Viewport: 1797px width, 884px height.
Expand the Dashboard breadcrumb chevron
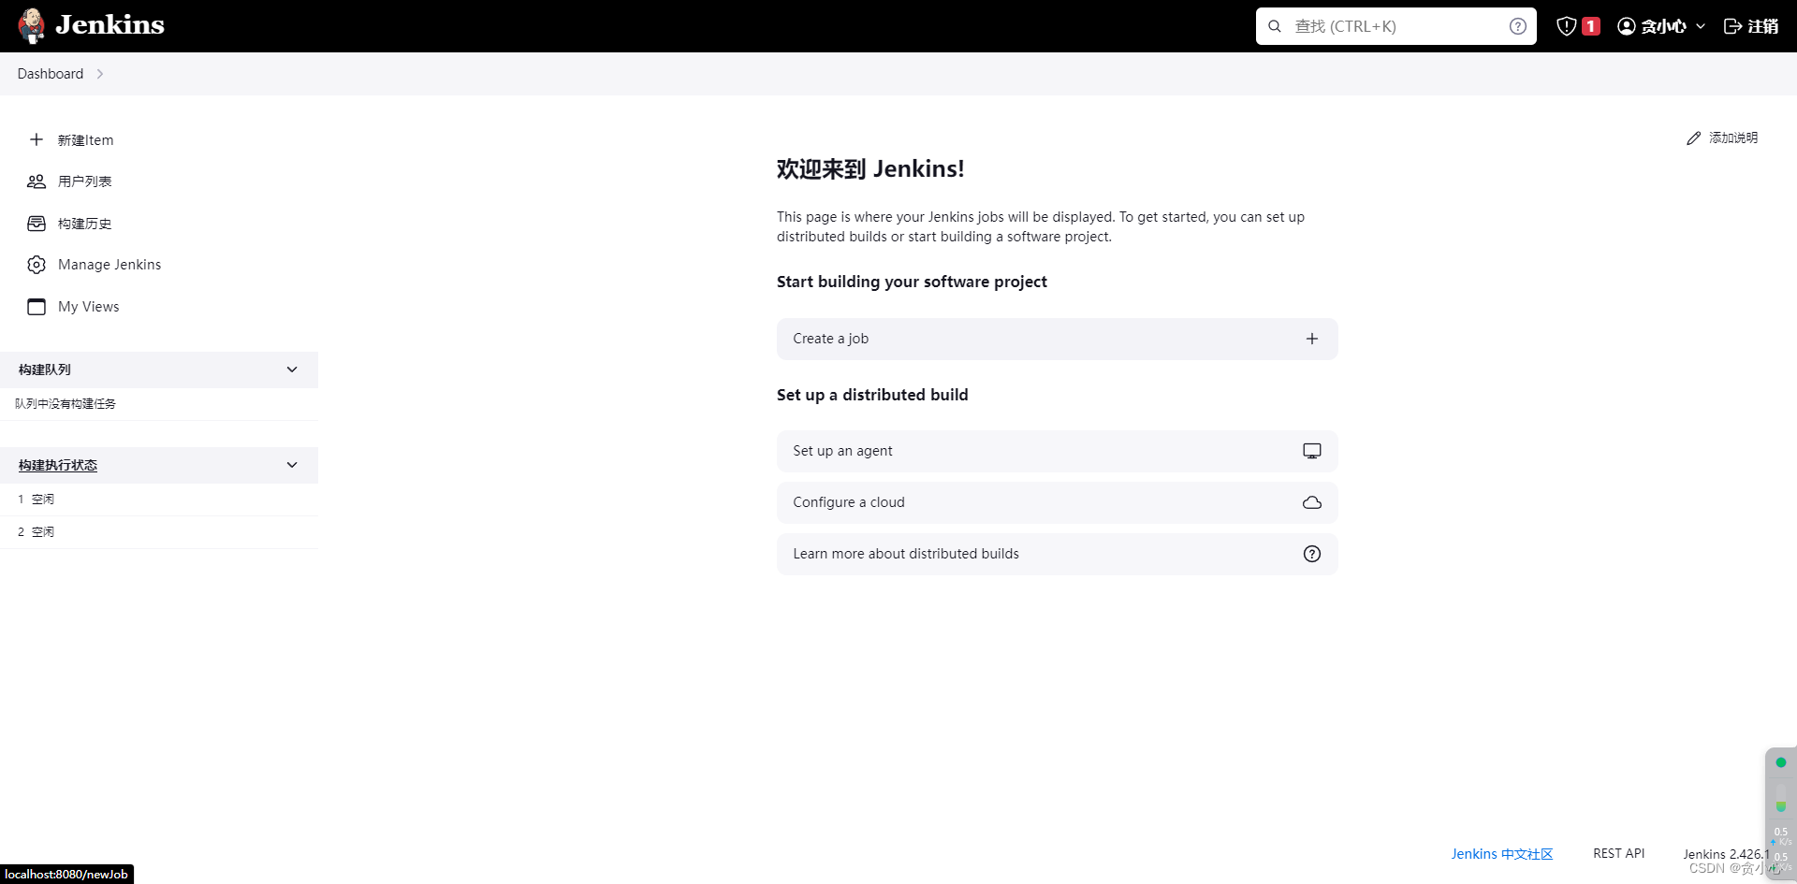click(100, 74)
